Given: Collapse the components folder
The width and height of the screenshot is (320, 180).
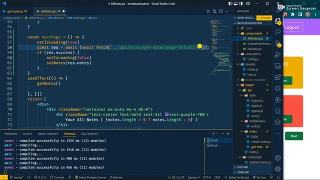Looking at the screenshot, I should 252,33.
